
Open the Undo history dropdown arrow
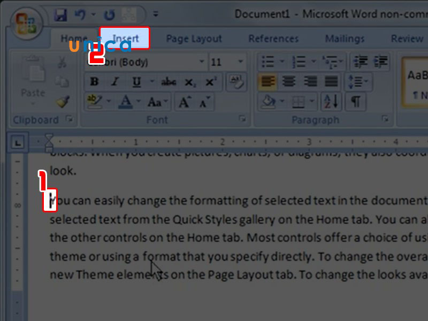[93, 14]
